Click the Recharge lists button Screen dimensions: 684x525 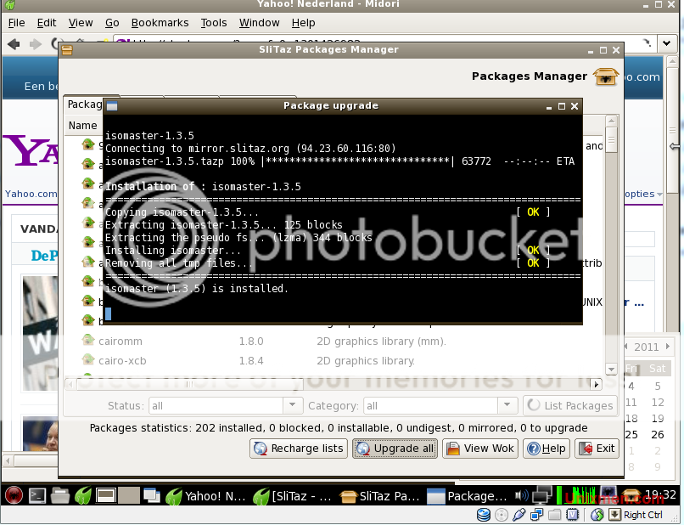pyautogui.click(x=298, y=448)
